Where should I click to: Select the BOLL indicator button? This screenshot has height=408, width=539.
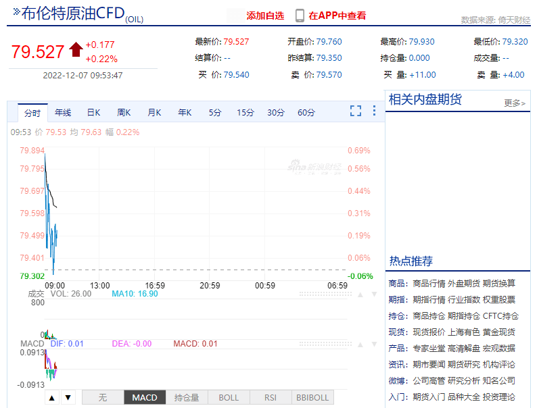coord(229,397)
